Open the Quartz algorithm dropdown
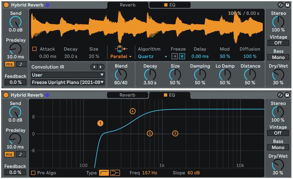 152,56
